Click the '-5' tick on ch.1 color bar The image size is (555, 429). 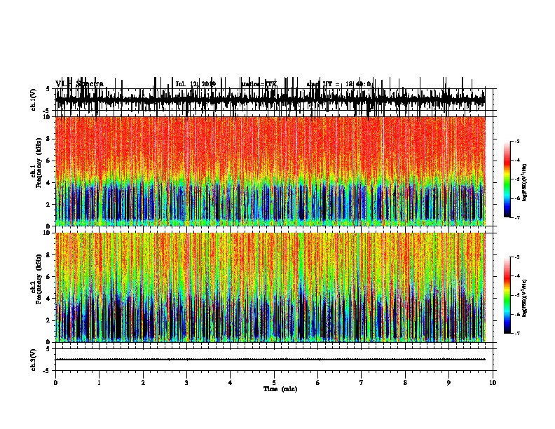pos(516,179)
